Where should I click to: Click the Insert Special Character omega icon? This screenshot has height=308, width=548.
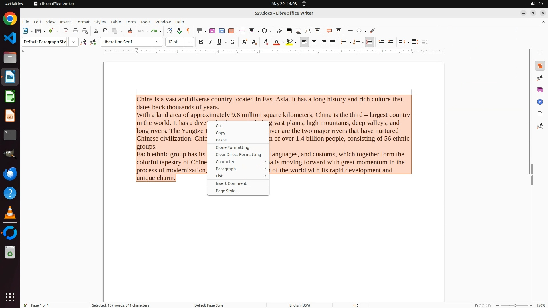tap(264, 31)
